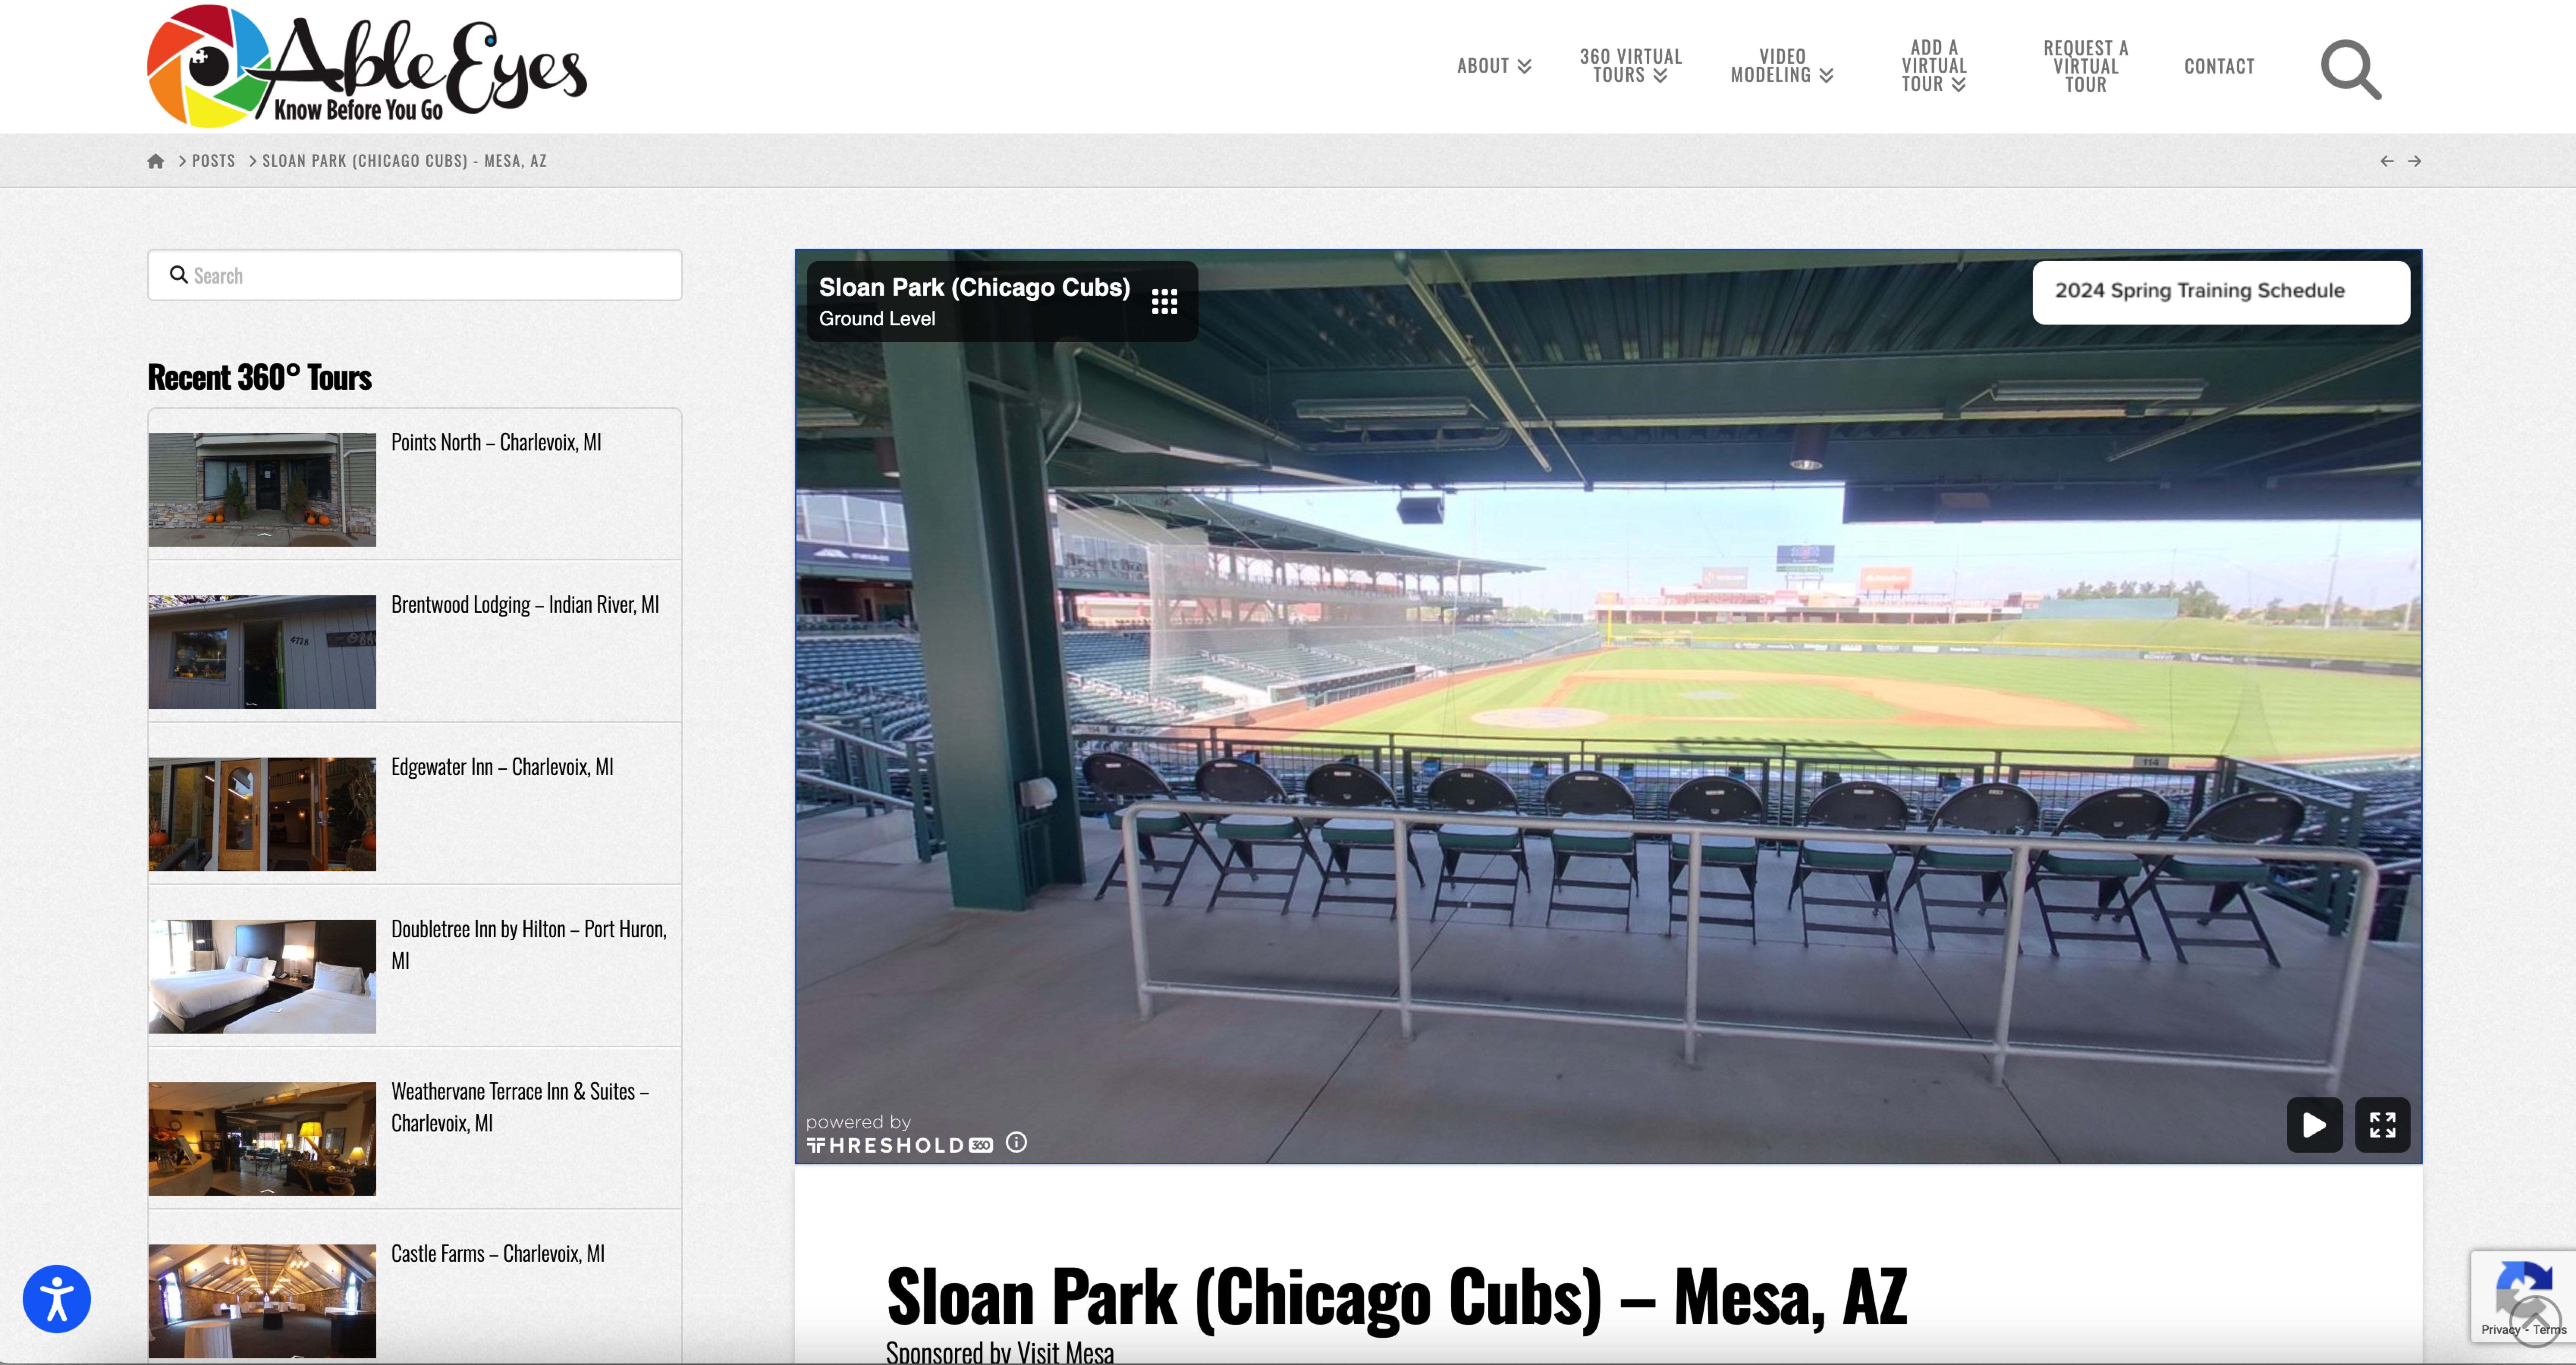Click the Sponsored by Visit Mesa text
This screenshot has height=1365, width=2576.
(x=1000, y=1352)
